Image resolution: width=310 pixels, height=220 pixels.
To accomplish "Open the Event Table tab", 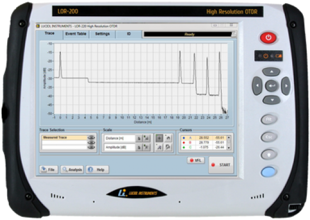I will [76, 34].
